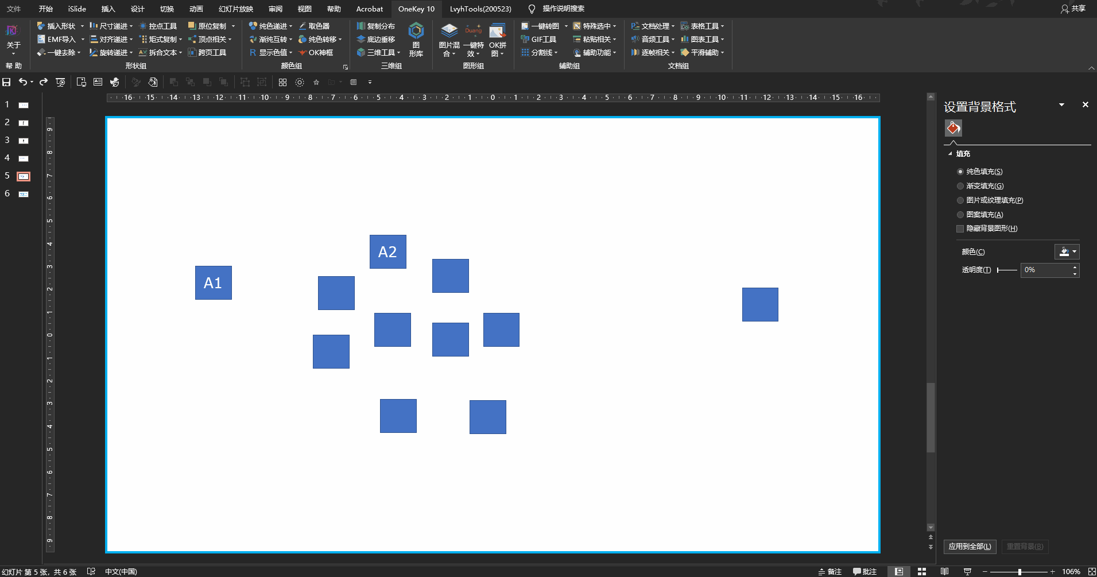Click the 透明度 transparency slider
The width and height of the screenshot is (1097, 577).
(1007, 270)
